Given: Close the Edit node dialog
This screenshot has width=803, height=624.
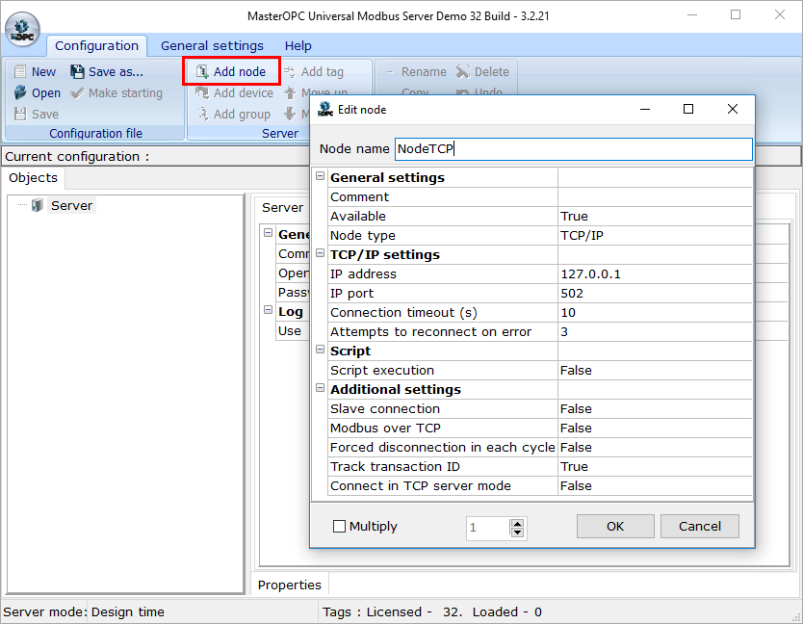Looking at the screenshot, I should tap(733, 109).
